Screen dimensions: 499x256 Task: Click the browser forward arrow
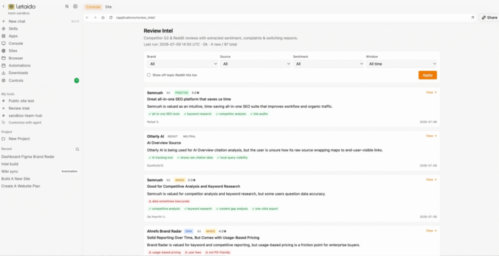tap(95, 18)
